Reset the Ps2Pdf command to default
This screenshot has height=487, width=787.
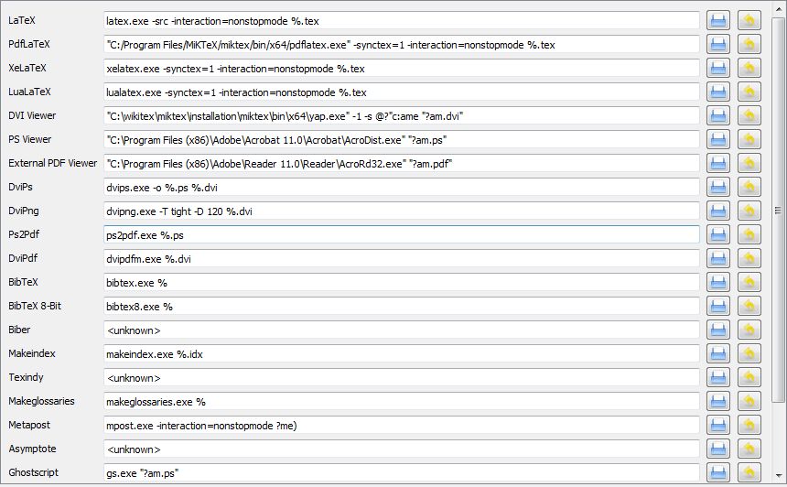749,235
